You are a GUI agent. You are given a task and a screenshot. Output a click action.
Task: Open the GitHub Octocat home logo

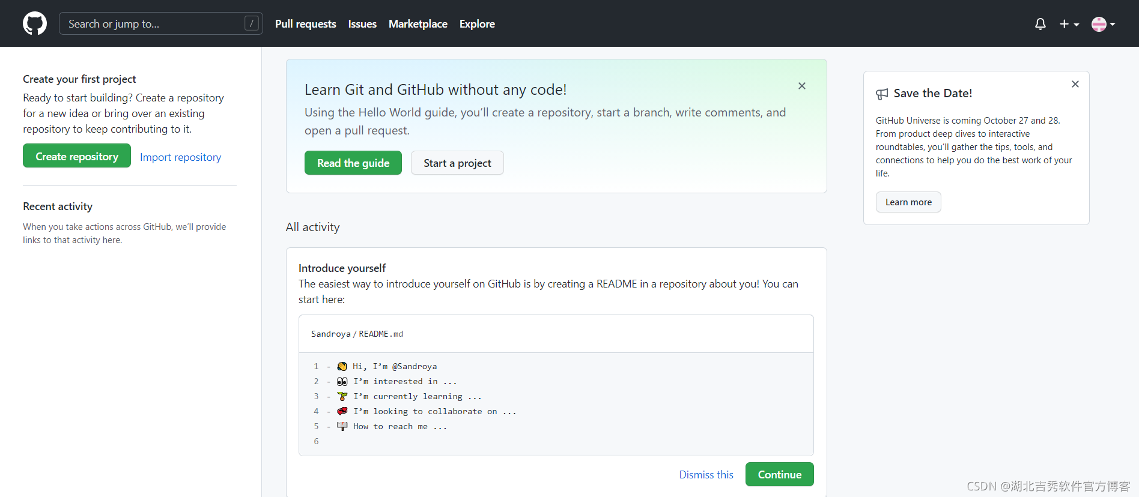(x=35, y=23)
